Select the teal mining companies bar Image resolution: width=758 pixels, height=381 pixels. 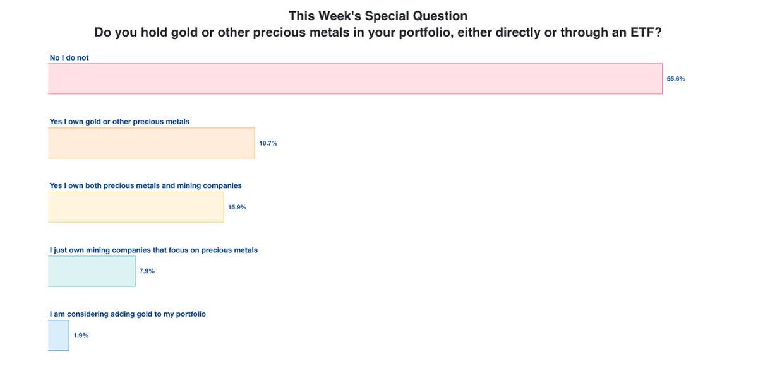pos(92,271)
